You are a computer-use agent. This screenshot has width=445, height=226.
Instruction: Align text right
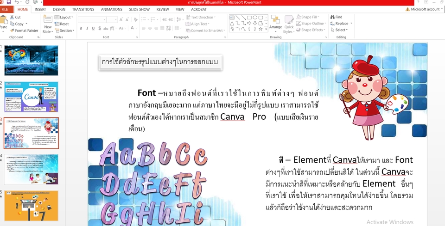tap(156, 28)
